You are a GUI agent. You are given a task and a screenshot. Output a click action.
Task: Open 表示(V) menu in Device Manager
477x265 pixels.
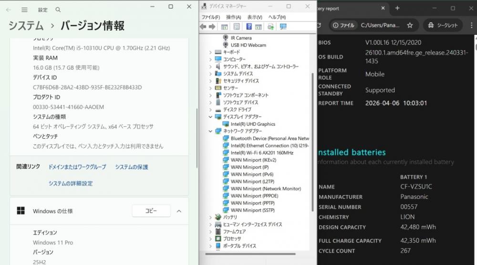[x=255, y=17]
